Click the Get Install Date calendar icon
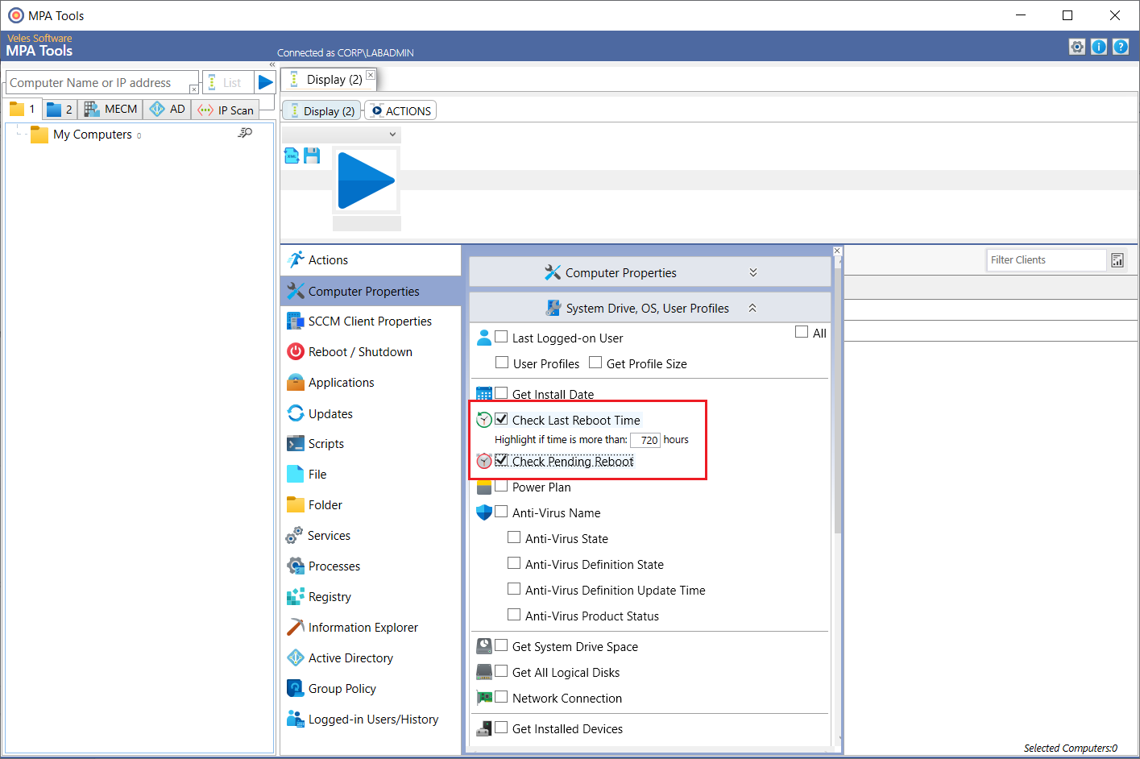The width and height of the screenshot is (1140, 759). 483,394
